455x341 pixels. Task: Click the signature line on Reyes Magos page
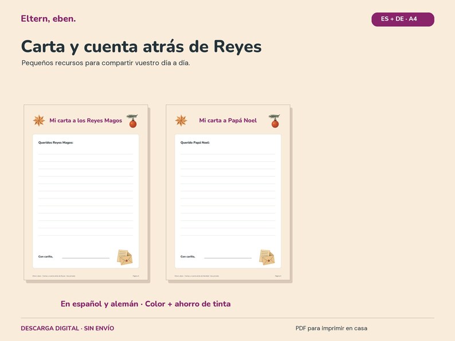86,257
